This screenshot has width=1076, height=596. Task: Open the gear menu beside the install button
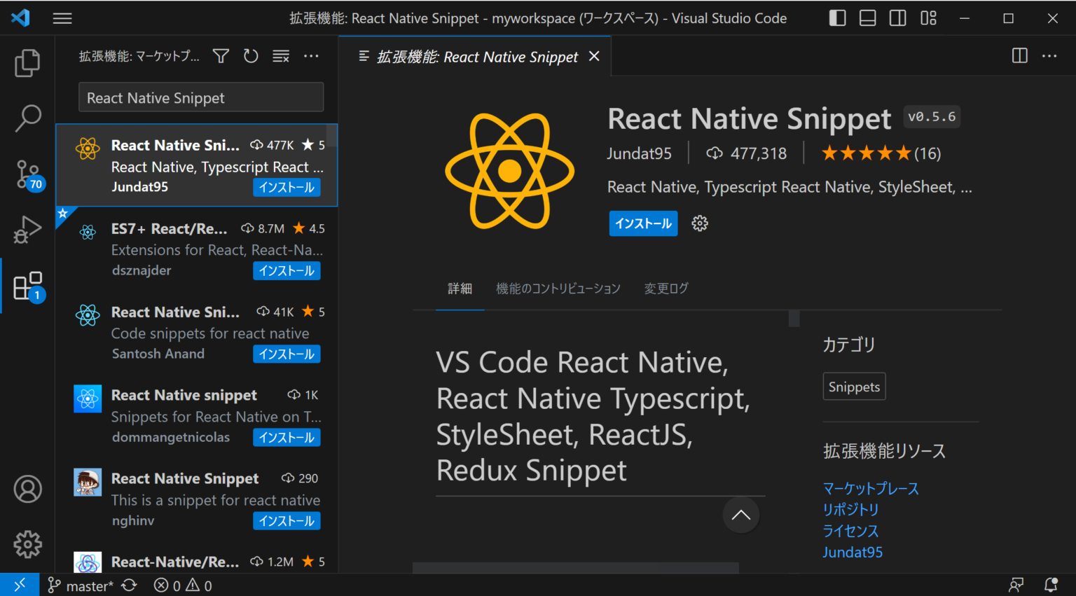click(x=699, y=223)
